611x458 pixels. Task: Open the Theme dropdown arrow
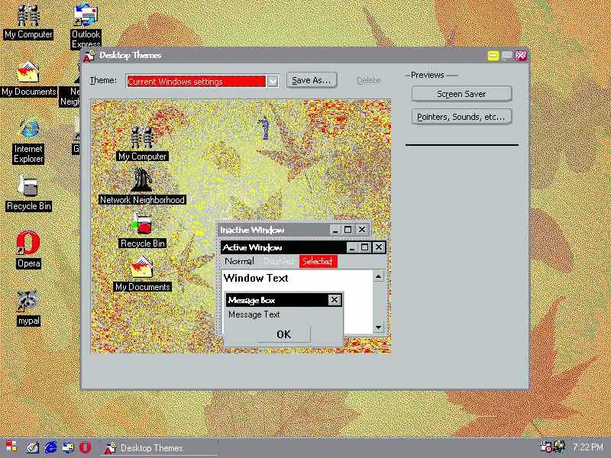(273, 82)
